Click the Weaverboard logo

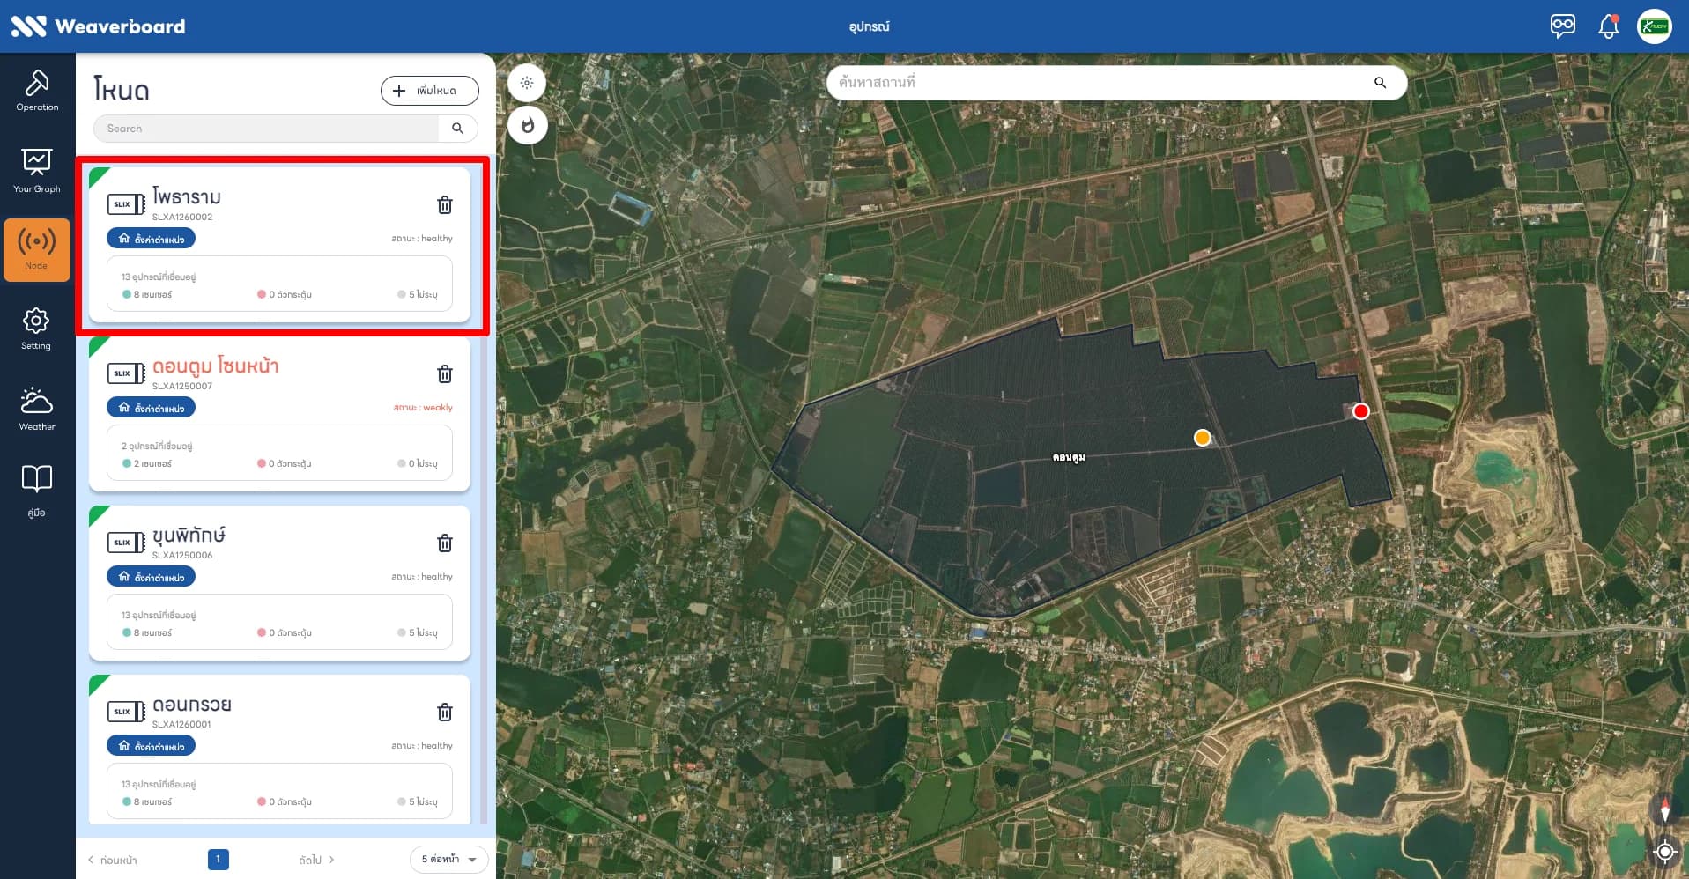point(98,26)
